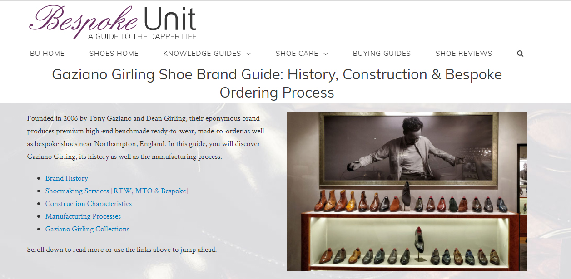
Task: Select the Knowledge Guides menu label
Action: (202, 54)
